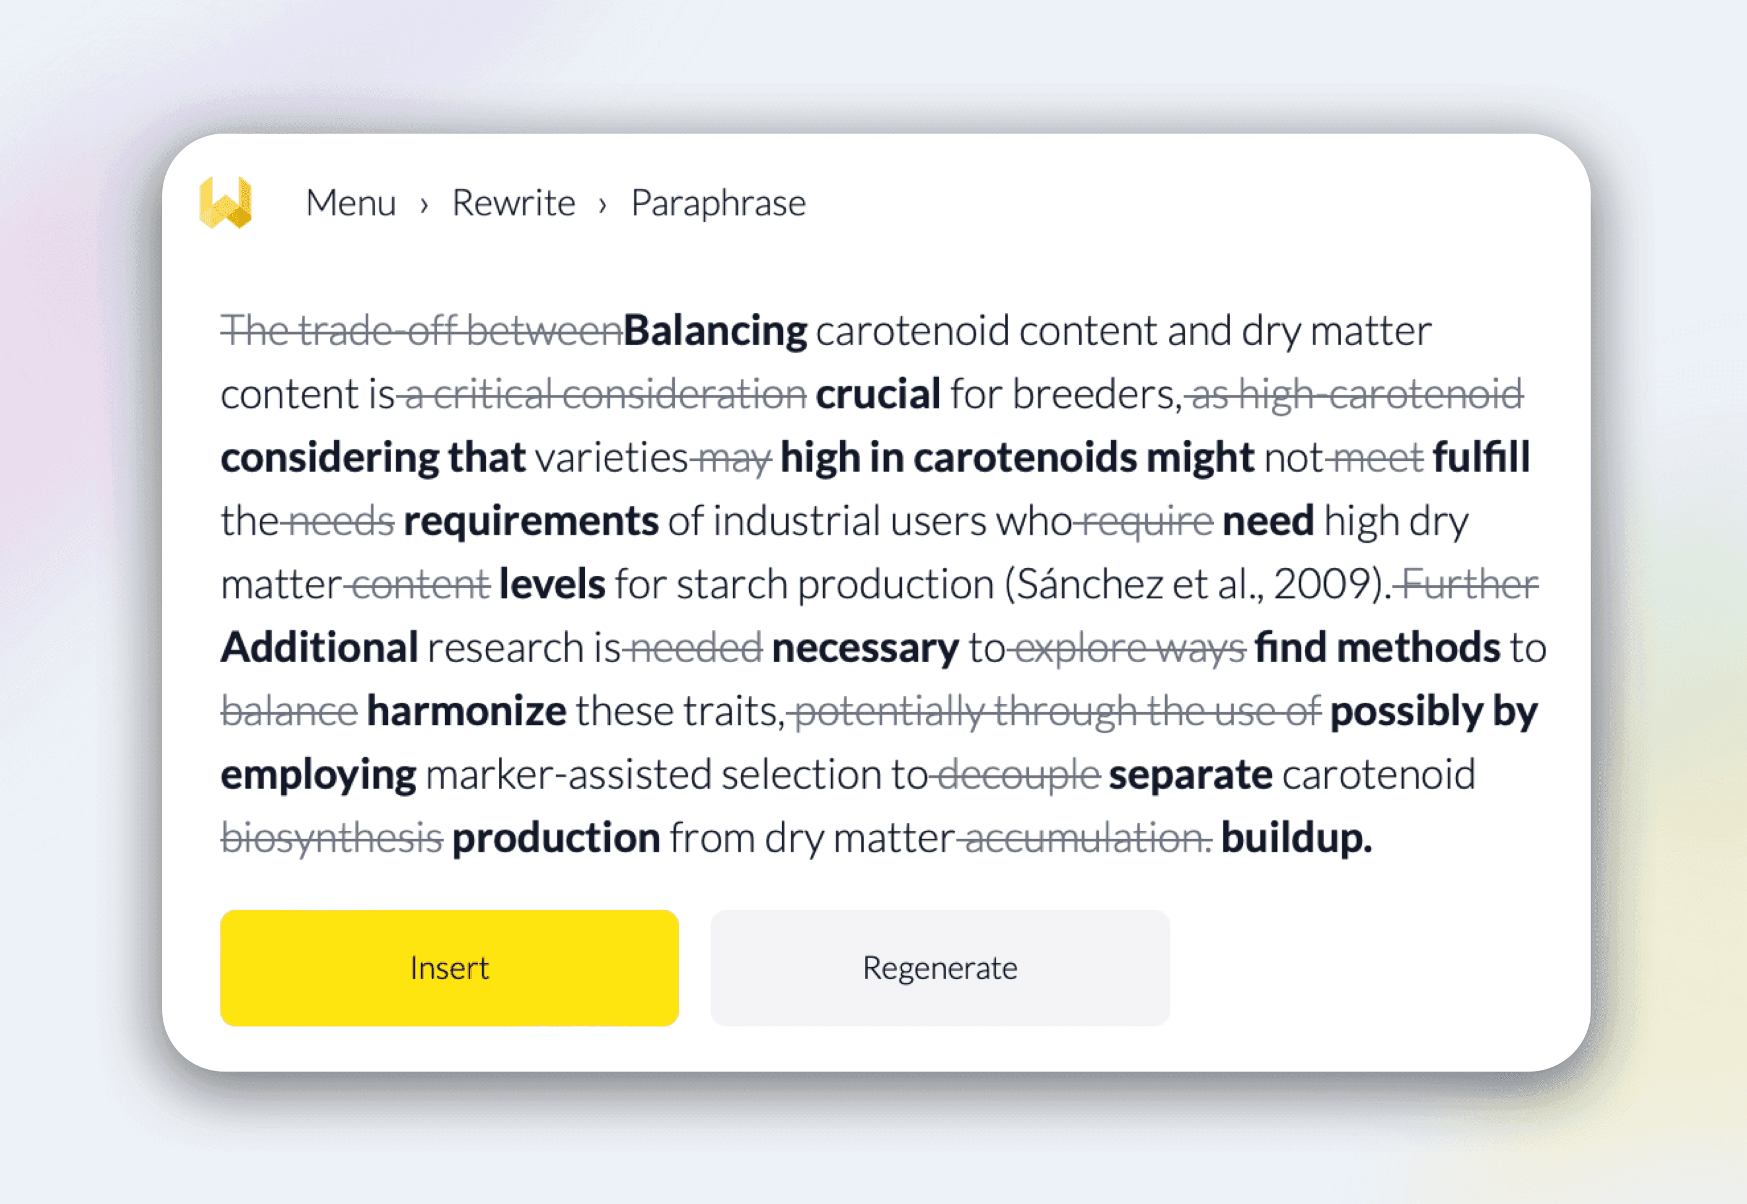1747x1204 pixels.
Task: Click the struck-through phrase "The trade-off between"
Action: pyautogui.click(x=421, y=330)
